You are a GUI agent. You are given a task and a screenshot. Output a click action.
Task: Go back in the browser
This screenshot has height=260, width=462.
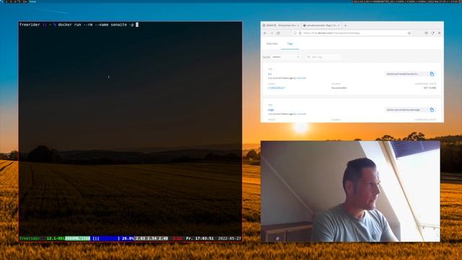265,33
